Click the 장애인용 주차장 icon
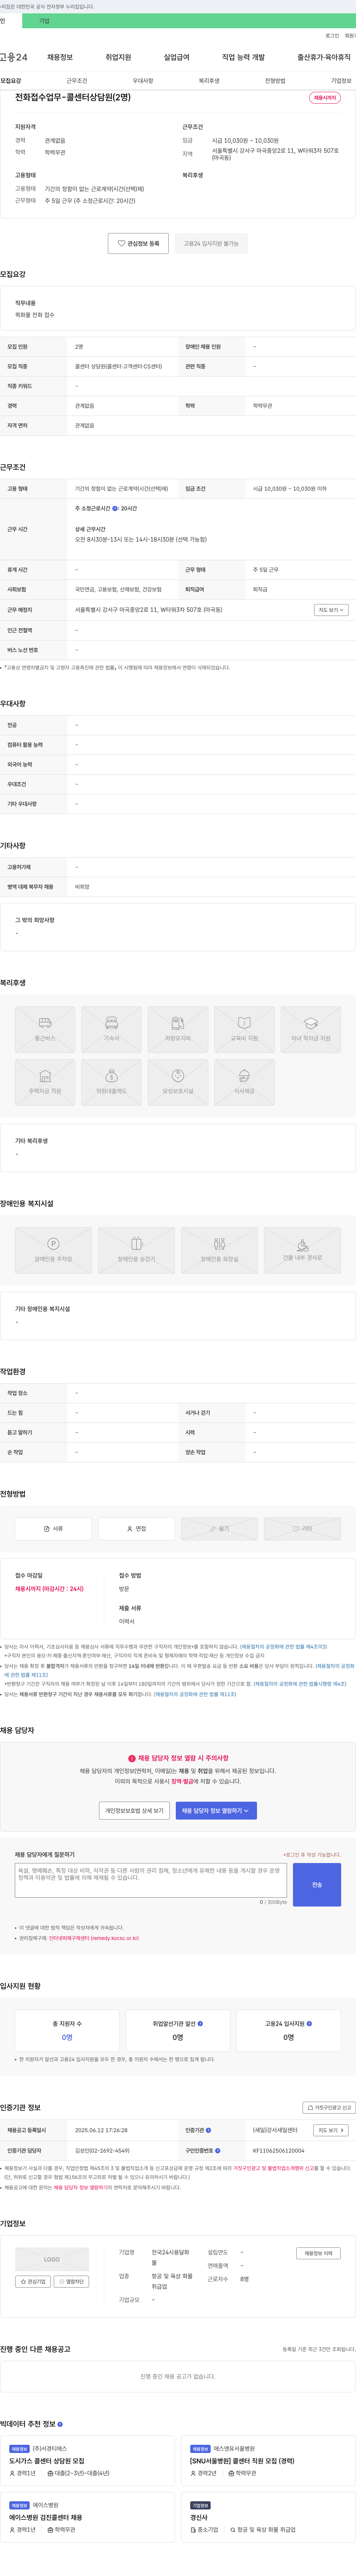Screen dimensions: 356x2576 point(53,1250)
